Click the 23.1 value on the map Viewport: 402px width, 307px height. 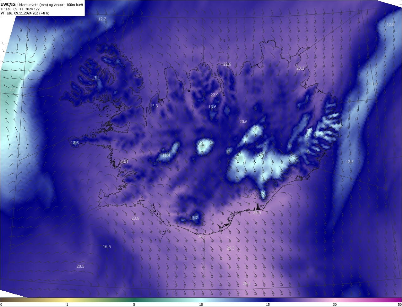tap(124, 161)
